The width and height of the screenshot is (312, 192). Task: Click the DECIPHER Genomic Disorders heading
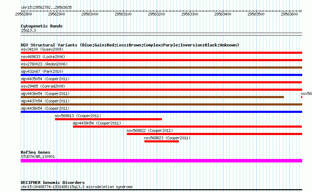pos(53,183)
